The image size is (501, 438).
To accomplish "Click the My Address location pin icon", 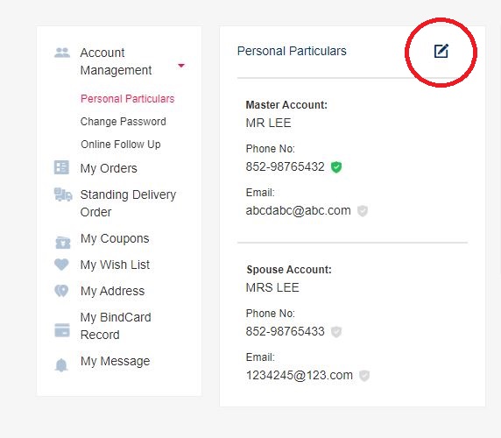I will (x=61, y=291).
